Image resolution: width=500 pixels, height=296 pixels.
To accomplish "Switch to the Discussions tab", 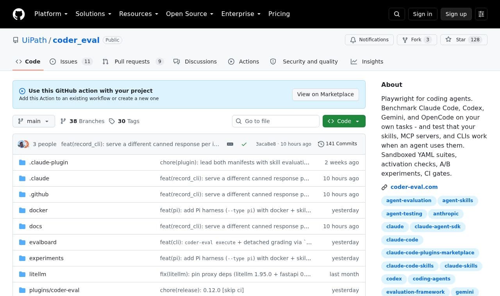I will 195,62.
